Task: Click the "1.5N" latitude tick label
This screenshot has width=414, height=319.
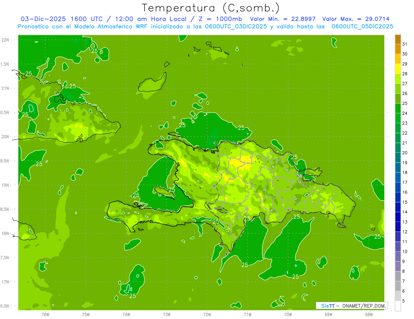Action: tap(5, 64)
